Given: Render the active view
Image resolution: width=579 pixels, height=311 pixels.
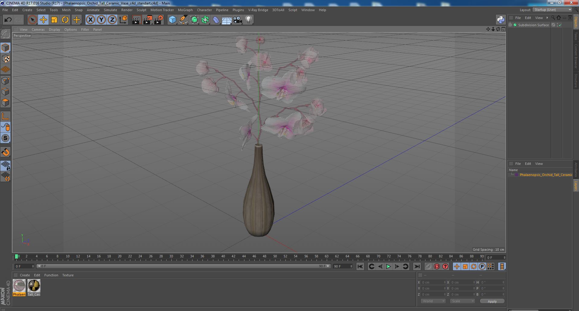Looking at the screenshot, I should click(136, 20).
